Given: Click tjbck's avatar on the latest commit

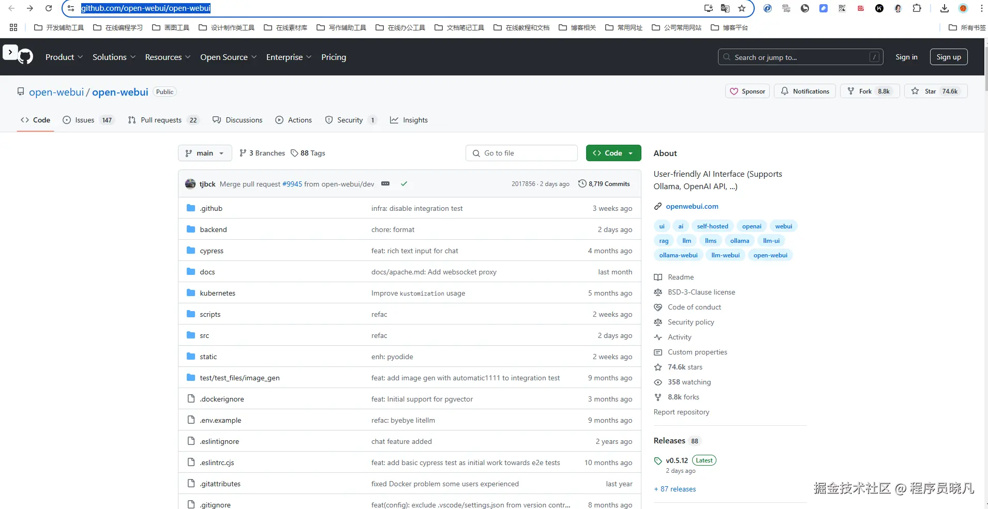Looking at the screenshot, I should [190, 183].
